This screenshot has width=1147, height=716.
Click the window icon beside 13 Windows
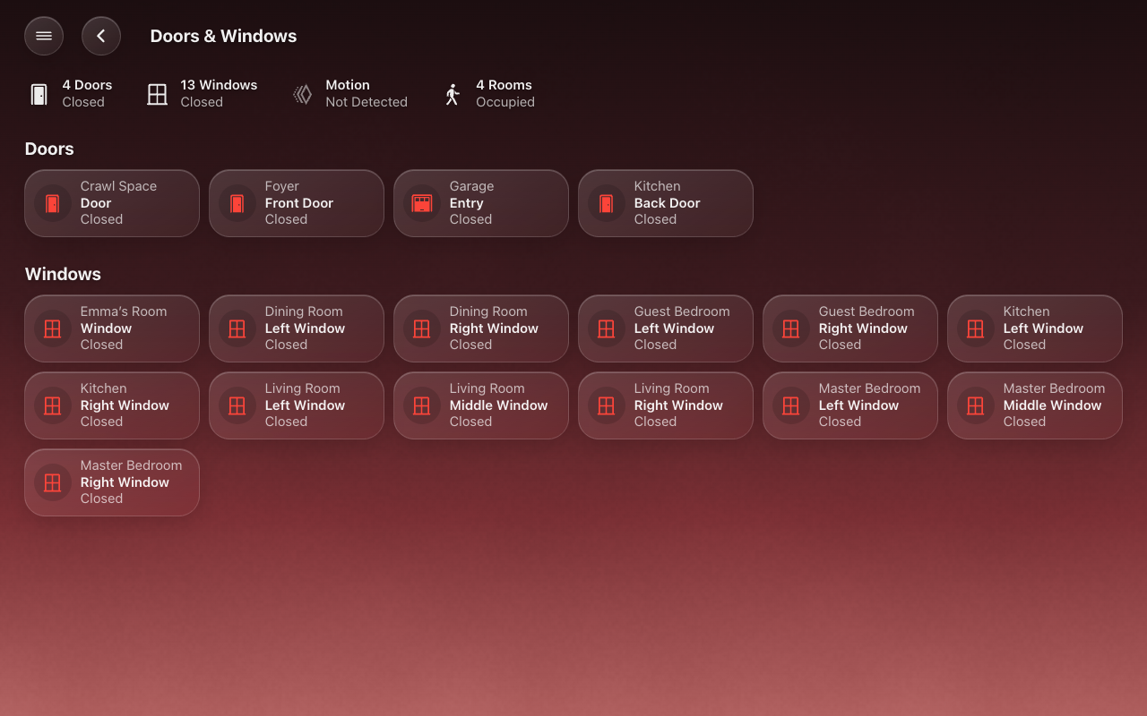point(158,94)
